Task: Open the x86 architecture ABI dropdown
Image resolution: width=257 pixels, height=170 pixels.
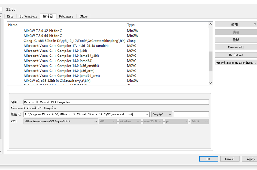Action: tap(108, 122)
